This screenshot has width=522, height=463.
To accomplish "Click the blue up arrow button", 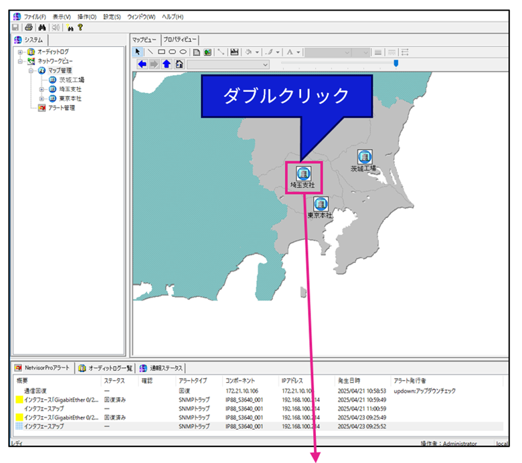I will [x=167, y=64].
